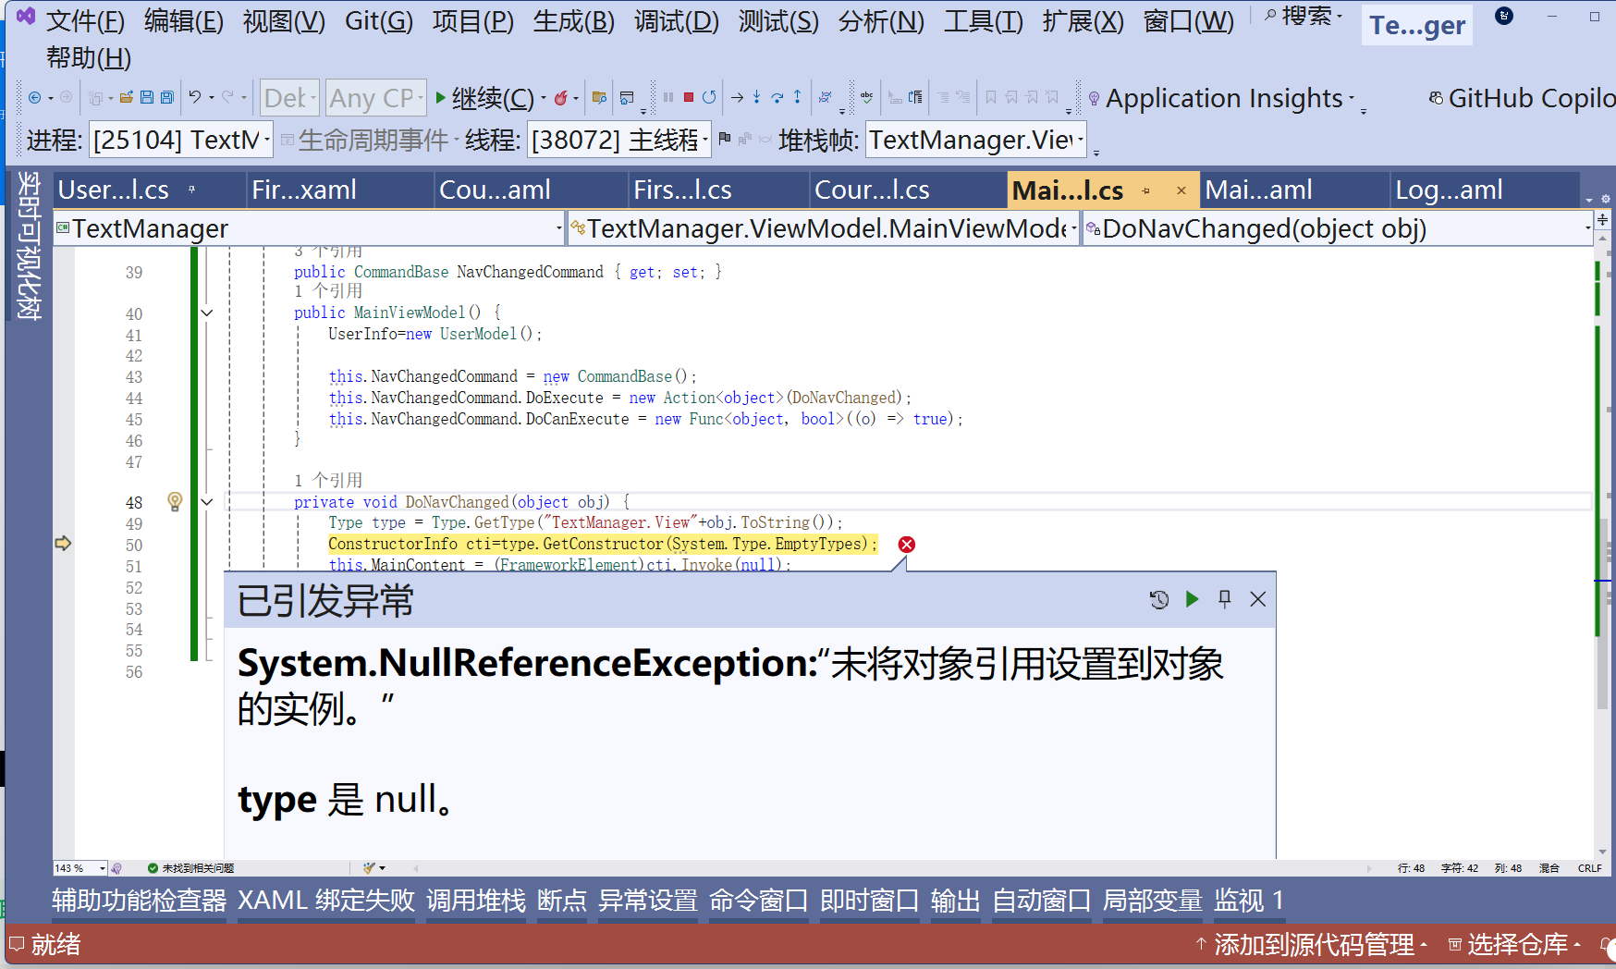
Task: Click the IntelliTrace diagnostic toolbar icon
Action: (x=826, y=97)
